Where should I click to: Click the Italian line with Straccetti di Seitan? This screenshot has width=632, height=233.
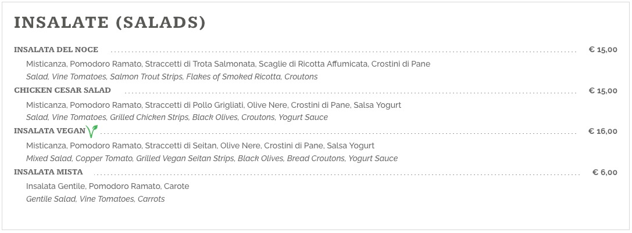click(201, 146)
